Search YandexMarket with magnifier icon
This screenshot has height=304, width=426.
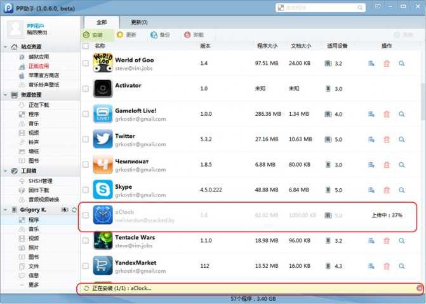tap(401, 266)
